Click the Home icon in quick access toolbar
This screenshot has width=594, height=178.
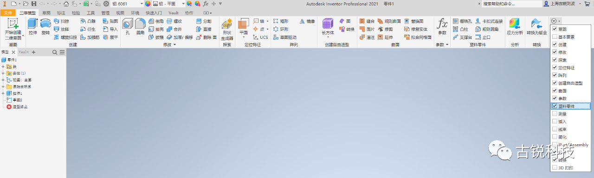[x=66, y=3]
